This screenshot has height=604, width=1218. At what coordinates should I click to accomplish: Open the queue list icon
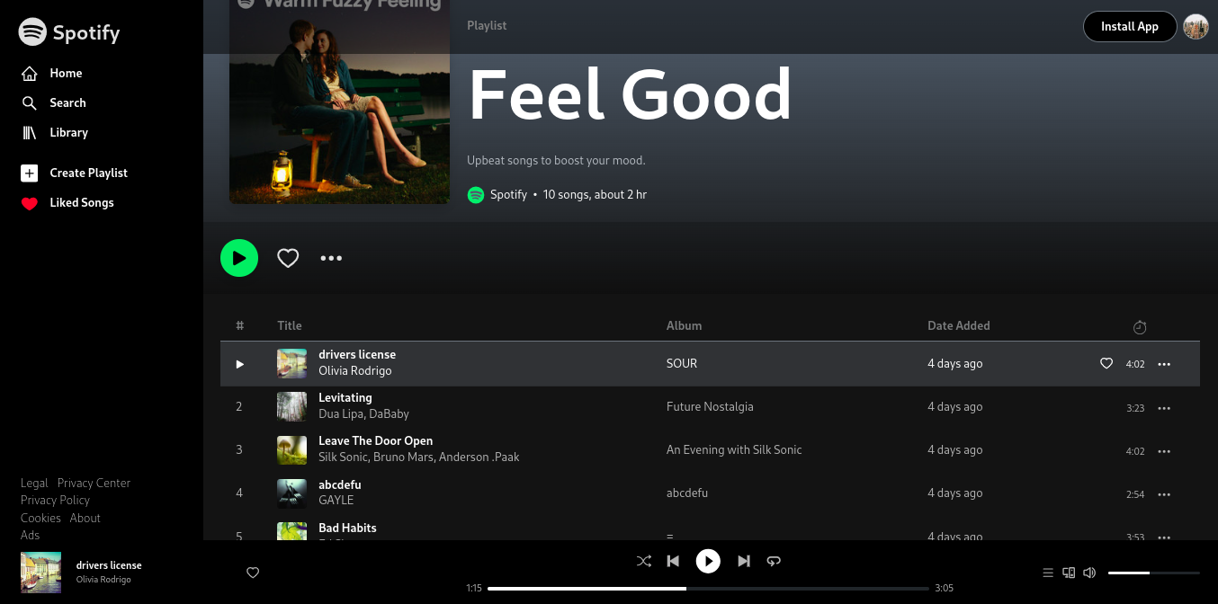[x=1048, y=573]
